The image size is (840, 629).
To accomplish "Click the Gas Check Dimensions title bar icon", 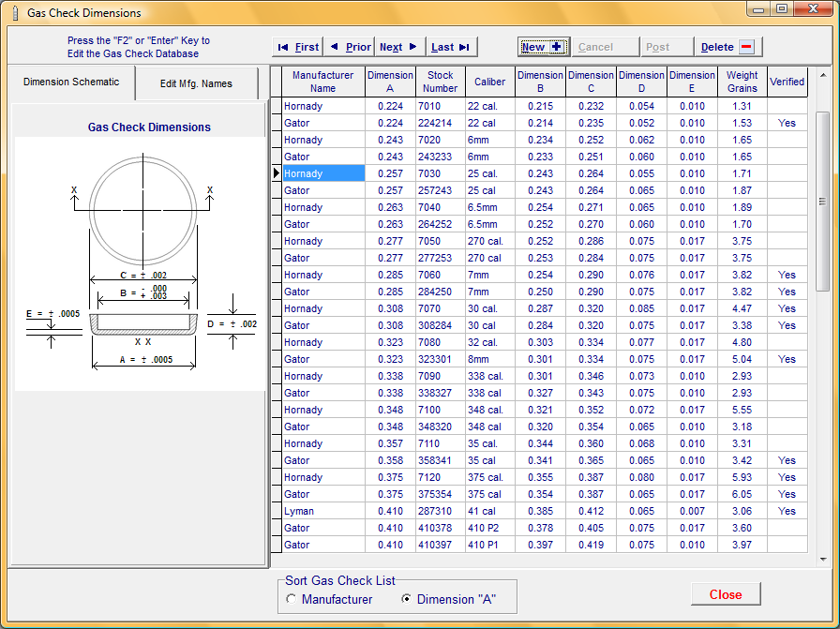I will click(x=15, y=13).
